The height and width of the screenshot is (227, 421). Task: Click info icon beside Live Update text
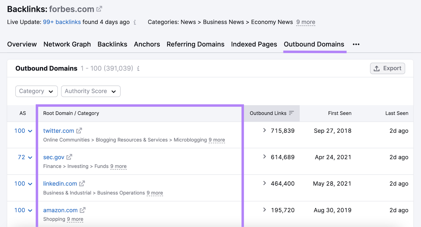[x=135, y=22]
